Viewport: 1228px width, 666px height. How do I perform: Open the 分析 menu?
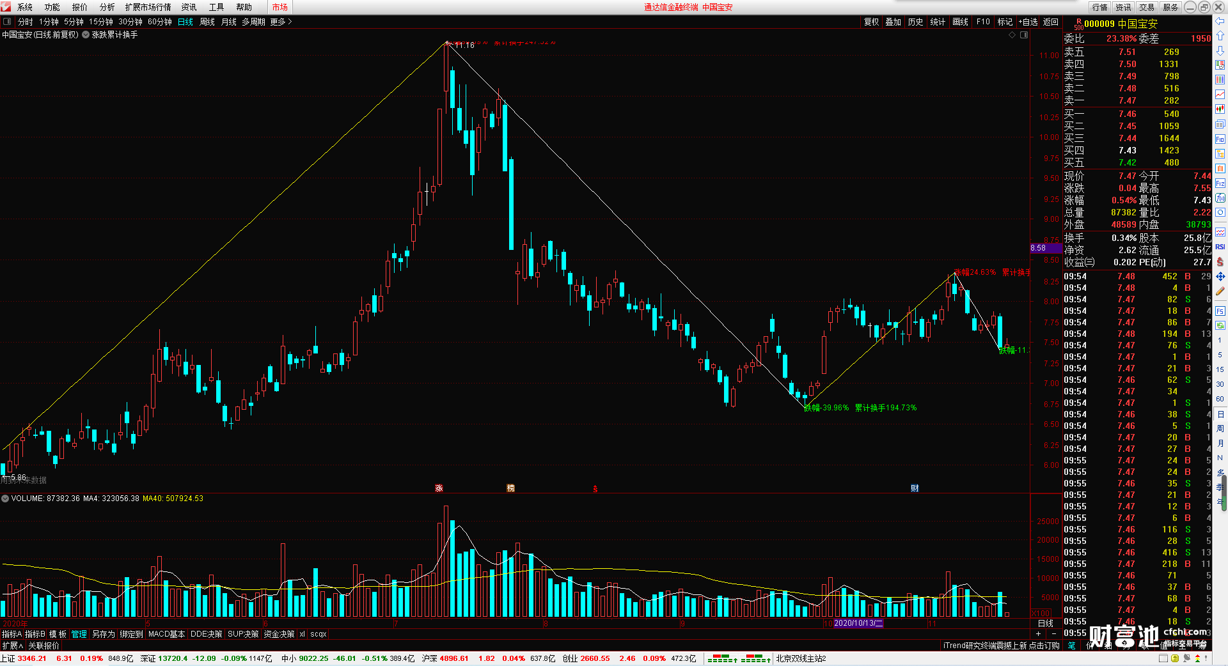click(107, 7)
